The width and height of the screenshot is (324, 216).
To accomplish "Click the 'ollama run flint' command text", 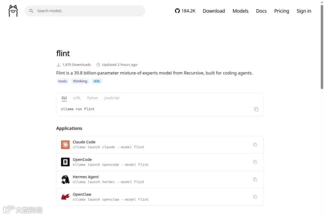I will coord(77,109).
